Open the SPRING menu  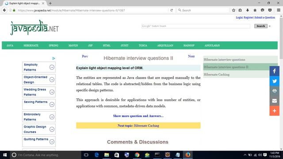click(54, 45)
